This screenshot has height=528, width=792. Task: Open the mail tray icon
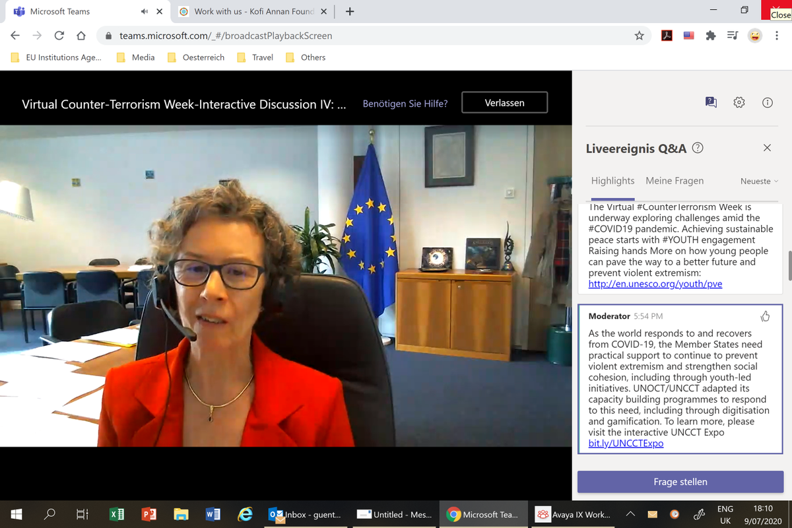point(652,514)
